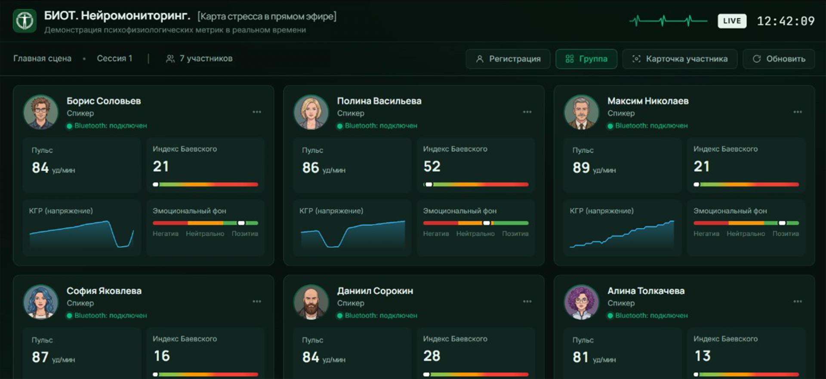826x379 pixels.
Task: Click Полина Васильева's КГР tension chart
Action: click(x=353, y=234)
